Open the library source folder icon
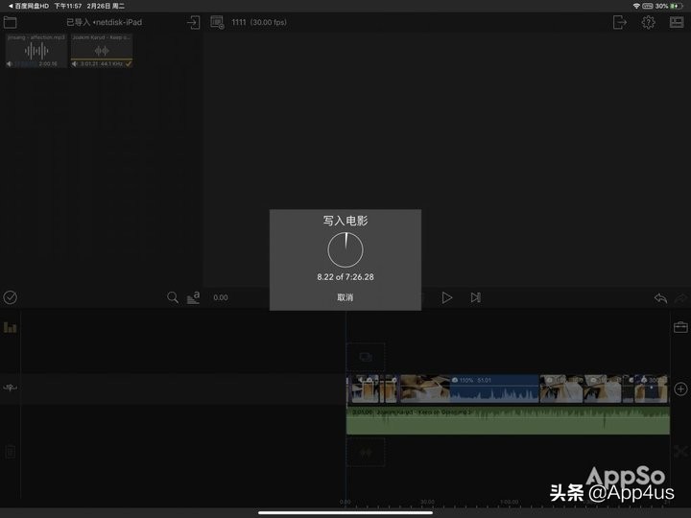 [x=10, y=22]
